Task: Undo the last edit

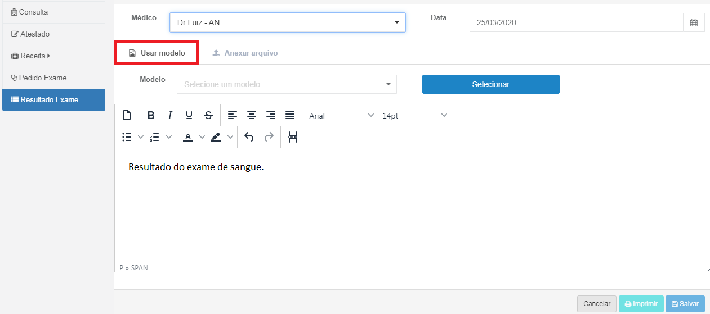Action: click(x=249, y=137)
